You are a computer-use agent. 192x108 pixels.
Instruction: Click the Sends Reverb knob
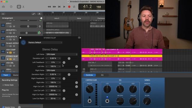tap(147, 101)
